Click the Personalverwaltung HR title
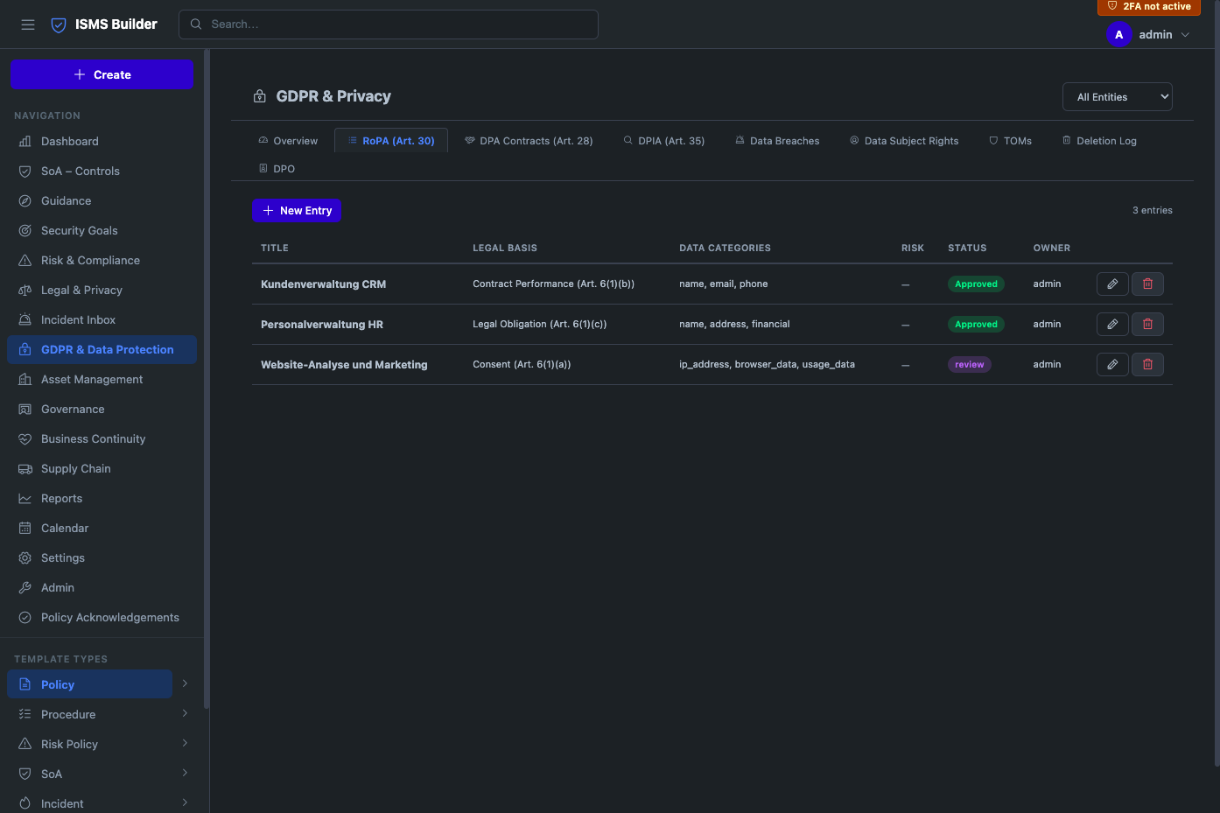1220x813 pixels. [x=322, y=325]
